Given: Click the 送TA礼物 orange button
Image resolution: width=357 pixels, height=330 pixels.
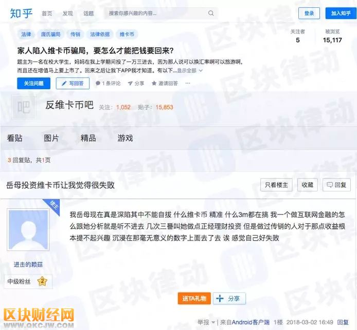Looking at the screenshot, I should click(x=194, y=298).
